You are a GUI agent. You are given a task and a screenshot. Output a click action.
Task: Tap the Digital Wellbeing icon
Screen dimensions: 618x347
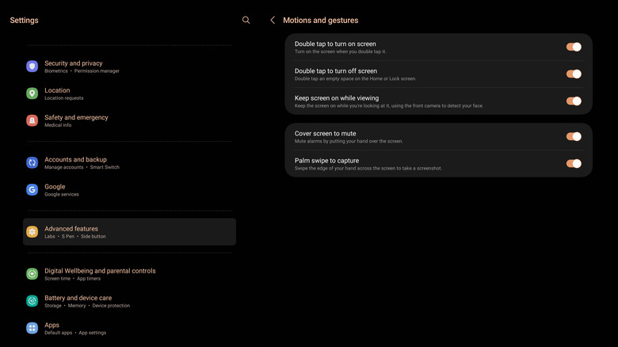[32, 273]
